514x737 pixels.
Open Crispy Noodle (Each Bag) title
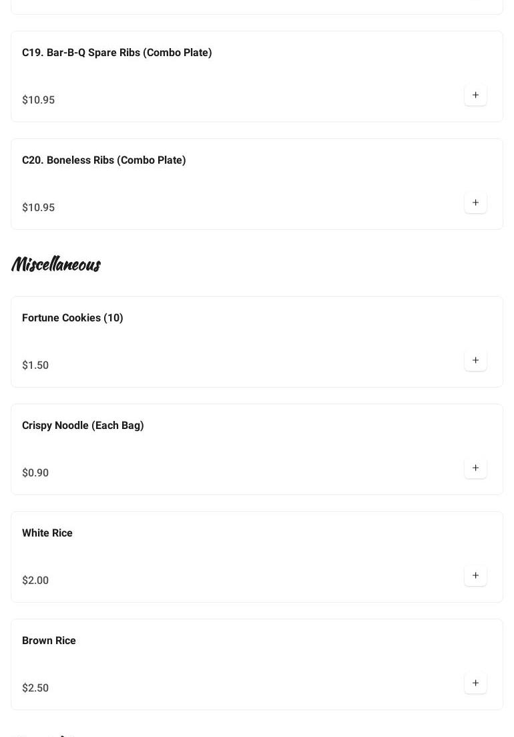click(x=83, y=426)
